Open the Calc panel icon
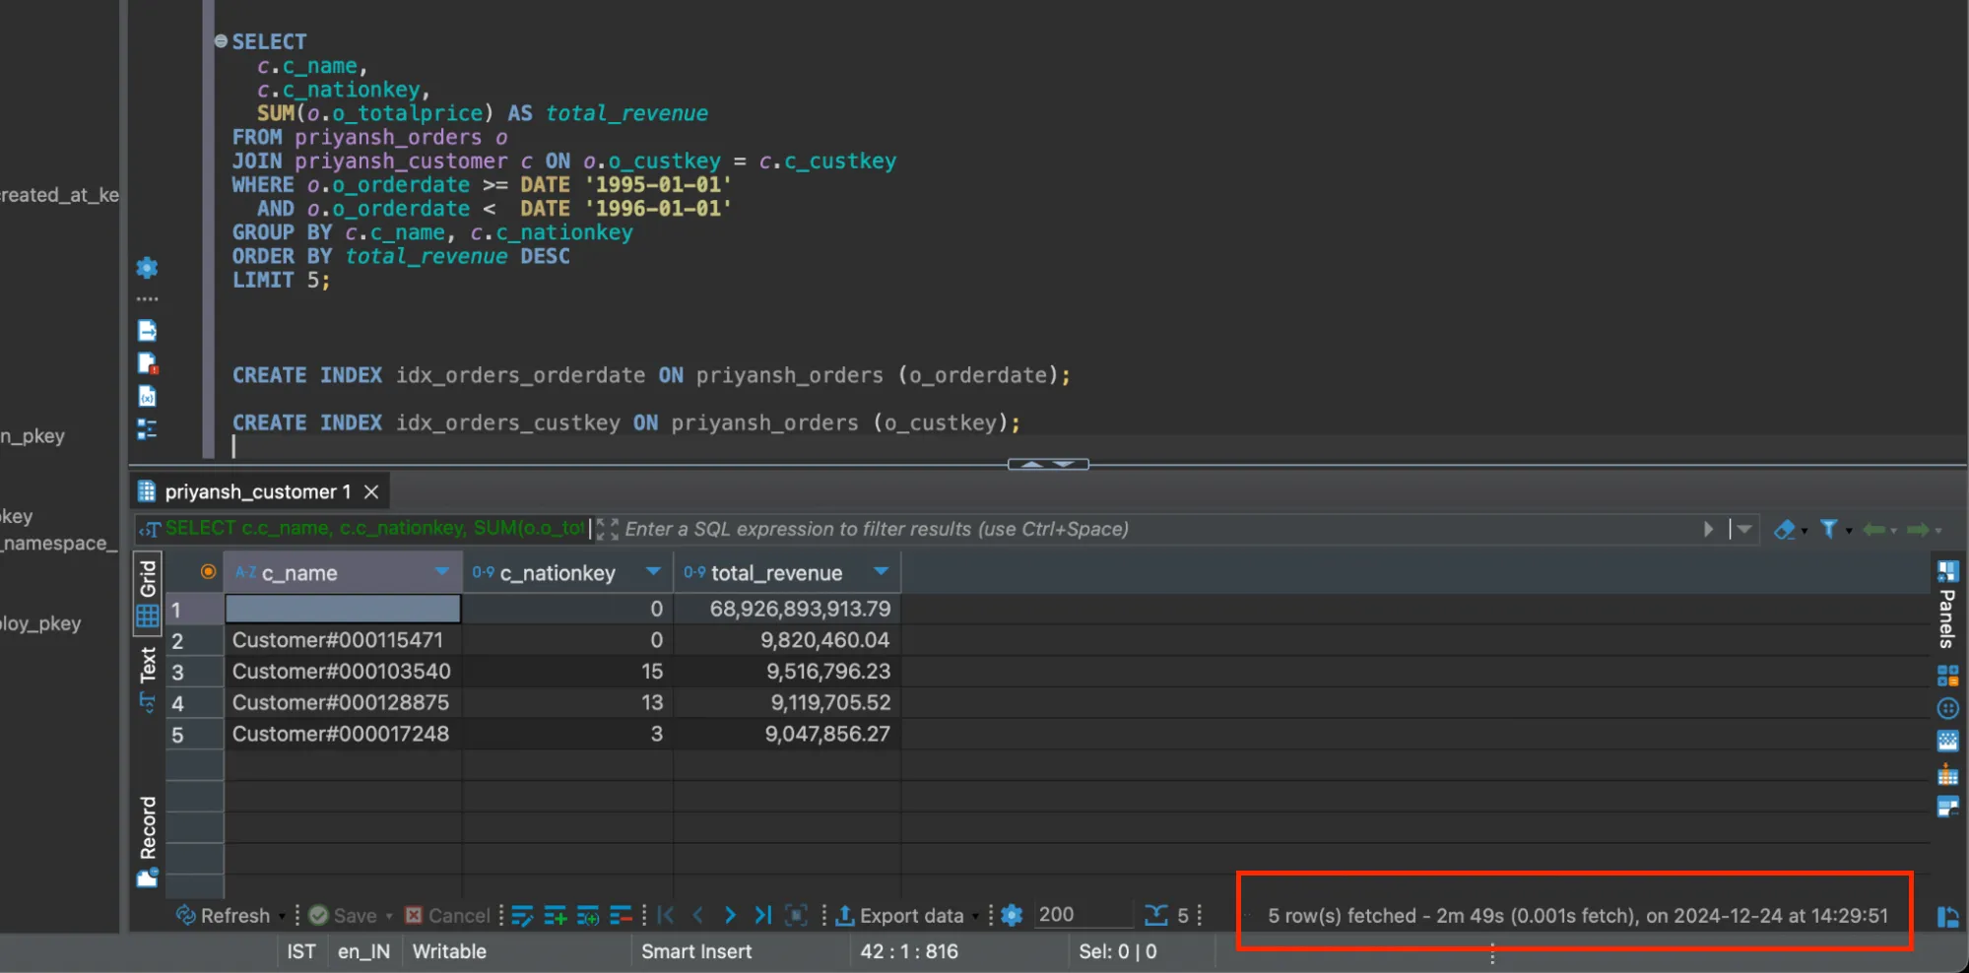 pos(1947,676)
